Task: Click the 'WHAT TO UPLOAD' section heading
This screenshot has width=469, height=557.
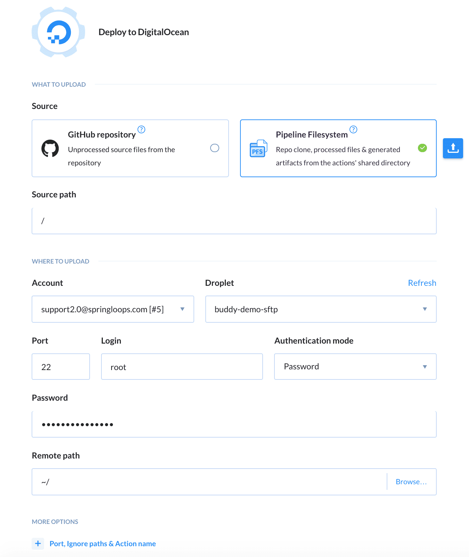Action: (59, 84)
